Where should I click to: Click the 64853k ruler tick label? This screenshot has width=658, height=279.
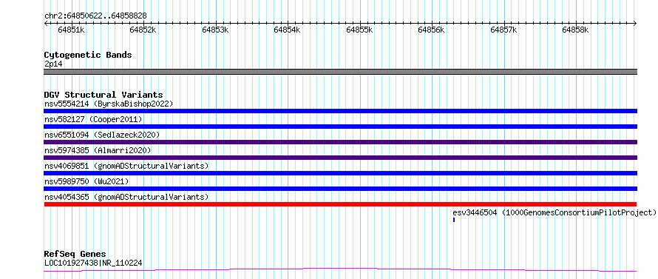pos(215,30)
